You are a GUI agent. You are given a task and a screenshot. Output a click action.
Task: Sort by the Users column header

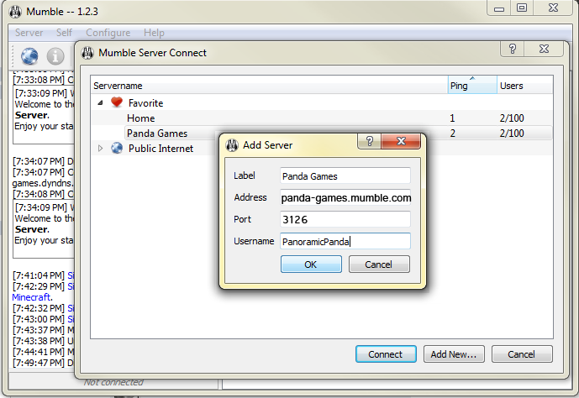click(524, 85)
